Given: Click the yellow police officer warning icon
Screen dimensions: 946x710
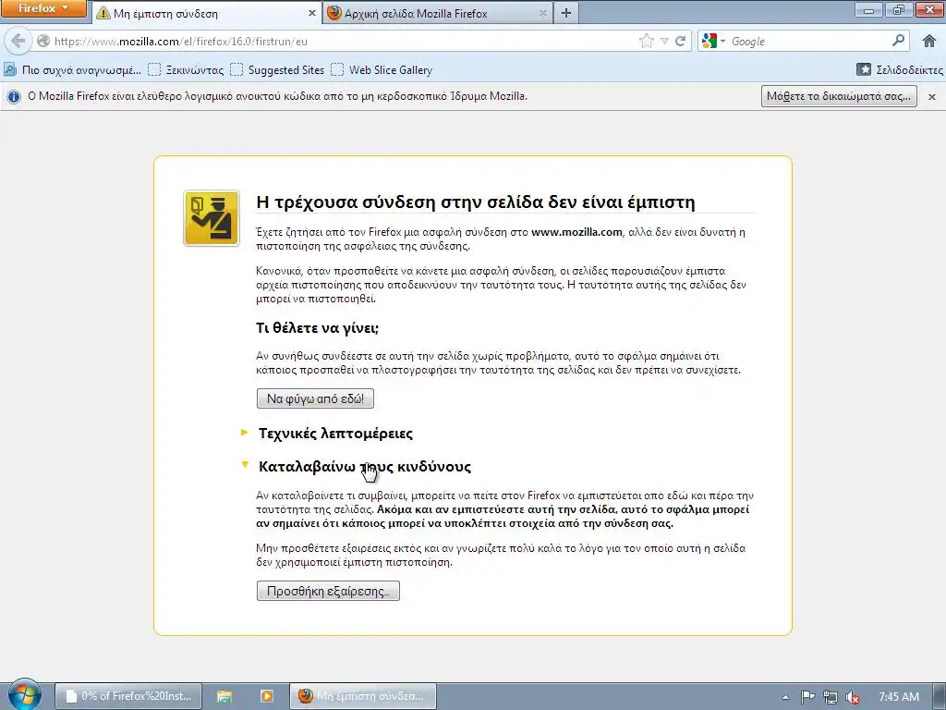Looking at the screenshot, I should click(212, 218).
